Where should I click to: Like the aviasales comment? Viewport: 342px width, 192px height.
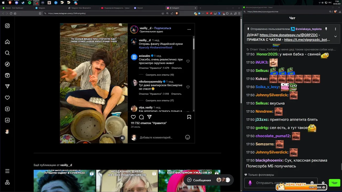tap(188, 61)
